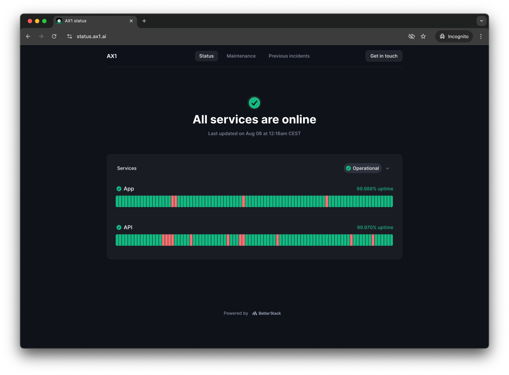The width and height of the screenshot is (509, 375).
Task: Open the browser menu via the three-dot icon
Action: click(x=481, y=36)
